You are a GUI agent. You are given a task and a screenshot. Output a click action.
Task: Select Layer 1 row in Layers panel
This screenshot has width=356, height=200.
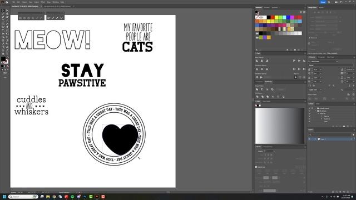tap(332, 139)
